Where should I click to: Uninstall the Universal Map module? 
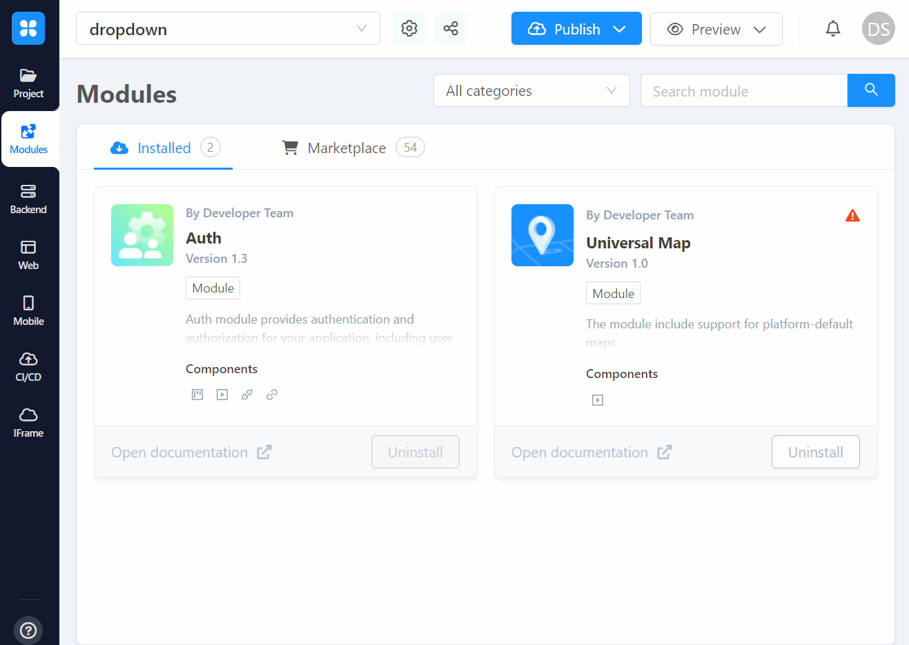815,452
